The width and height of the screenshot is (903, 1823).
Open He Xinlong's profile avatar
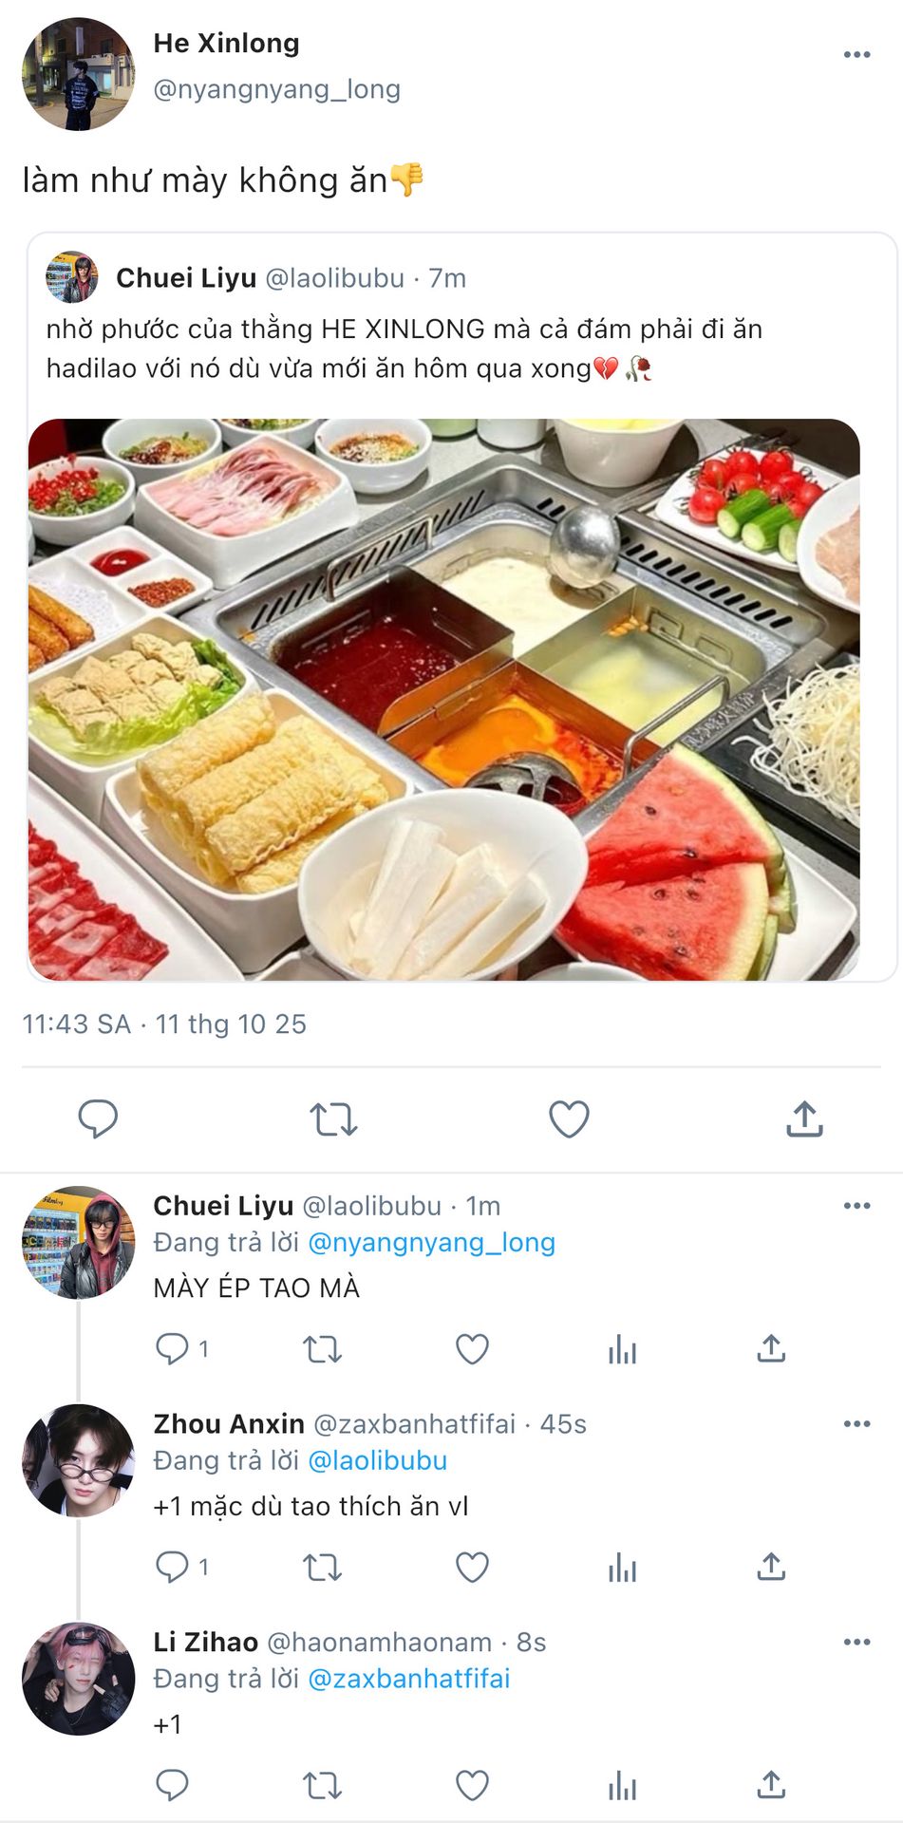tap(79, 74)
